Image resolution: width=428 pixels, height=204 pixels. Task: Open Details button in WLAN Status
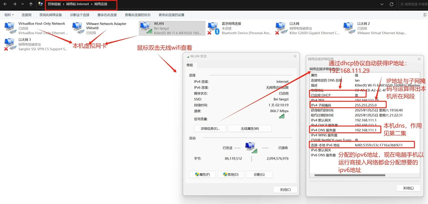click(210, 129)
